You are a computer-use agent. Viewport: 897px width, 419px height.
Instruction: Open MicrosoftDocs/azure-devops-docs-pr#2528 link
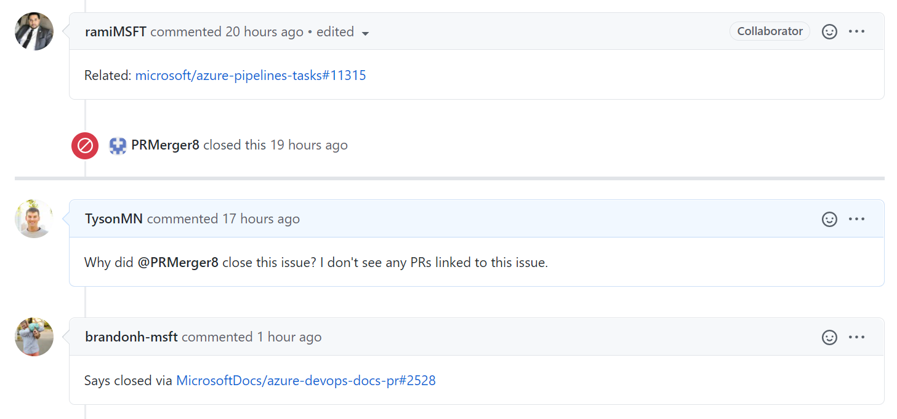click(306, 381)
